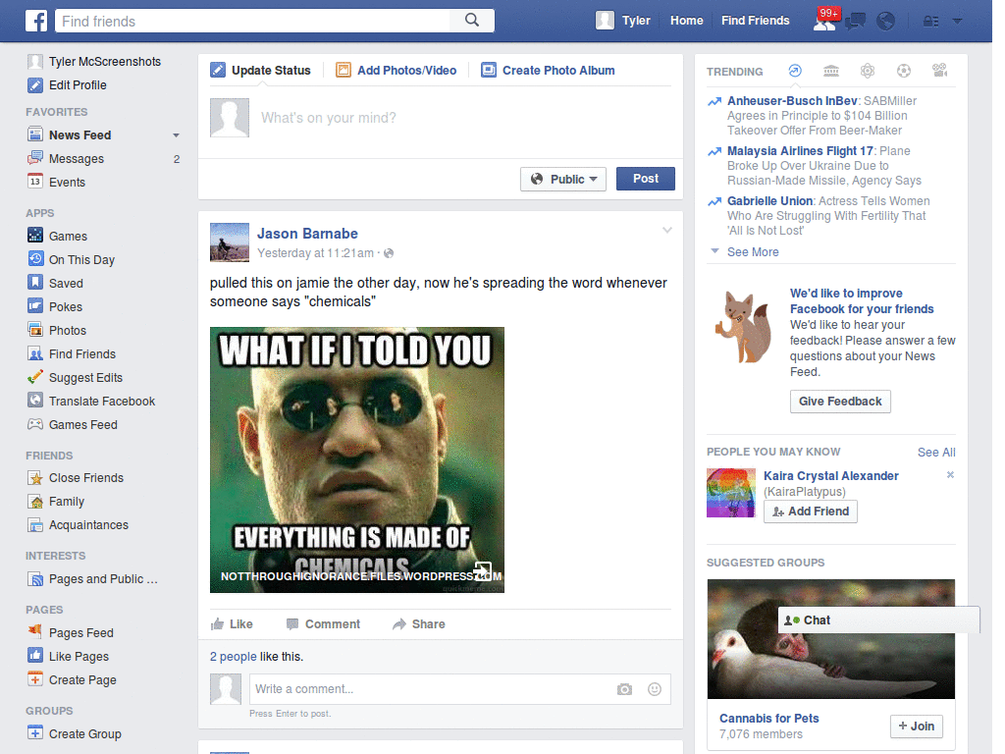Select top trends icon in Trending
The image size is (1005, 754).
click(795, 71)
